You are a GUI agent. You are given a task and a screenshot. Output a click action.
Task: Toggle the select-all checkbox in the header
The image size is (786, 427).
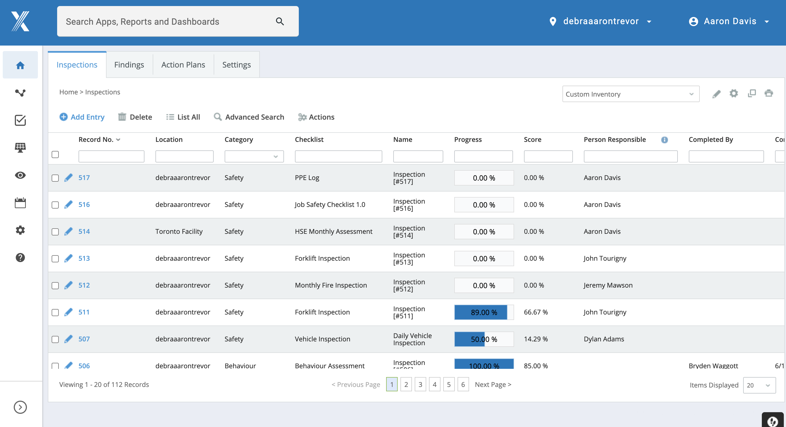pos(55,155)
